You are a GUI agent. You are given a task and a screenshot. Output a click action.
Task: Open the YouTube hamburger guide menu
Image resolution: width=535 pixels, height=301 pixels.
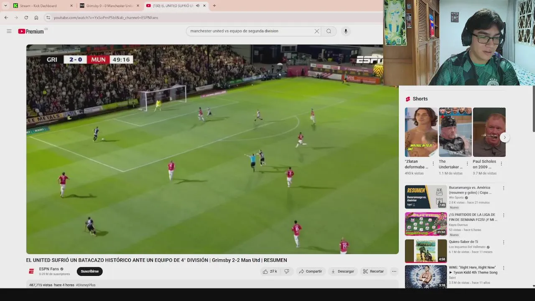tap(9, 31)
